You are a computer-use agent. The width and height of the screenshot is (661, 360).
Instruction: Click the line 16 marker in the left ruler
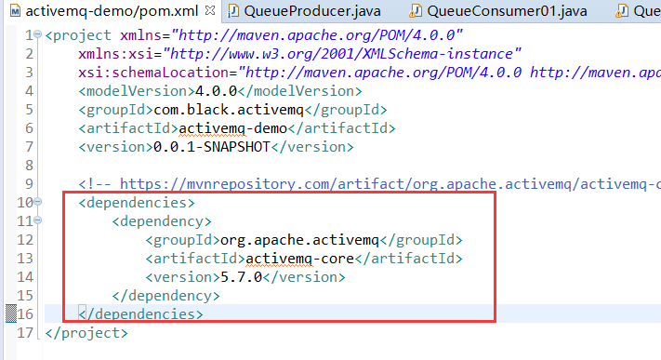(x=11, y=313)
